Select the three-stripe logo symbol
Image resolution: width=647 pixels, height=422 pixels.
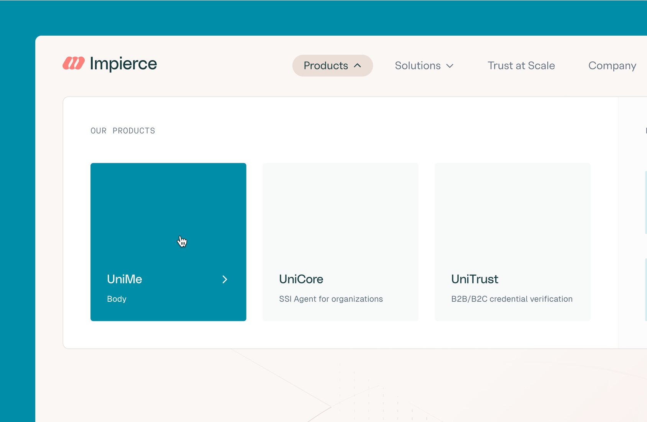[73, 64]
